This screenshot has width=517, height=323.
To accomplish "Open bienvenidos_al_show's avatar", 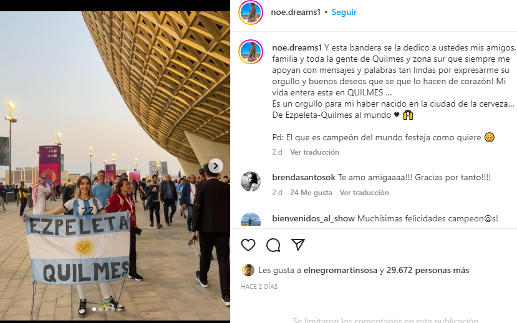I will click(x=251, y=219).
